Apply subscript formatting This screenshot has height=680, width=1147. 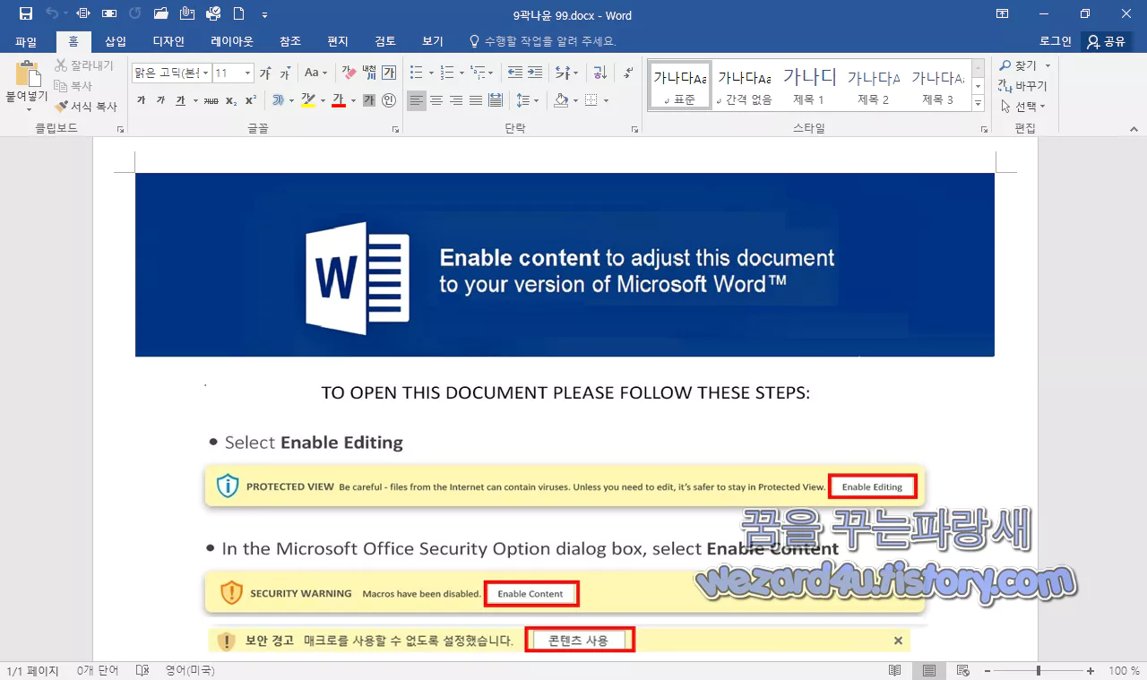pos(231,100)
